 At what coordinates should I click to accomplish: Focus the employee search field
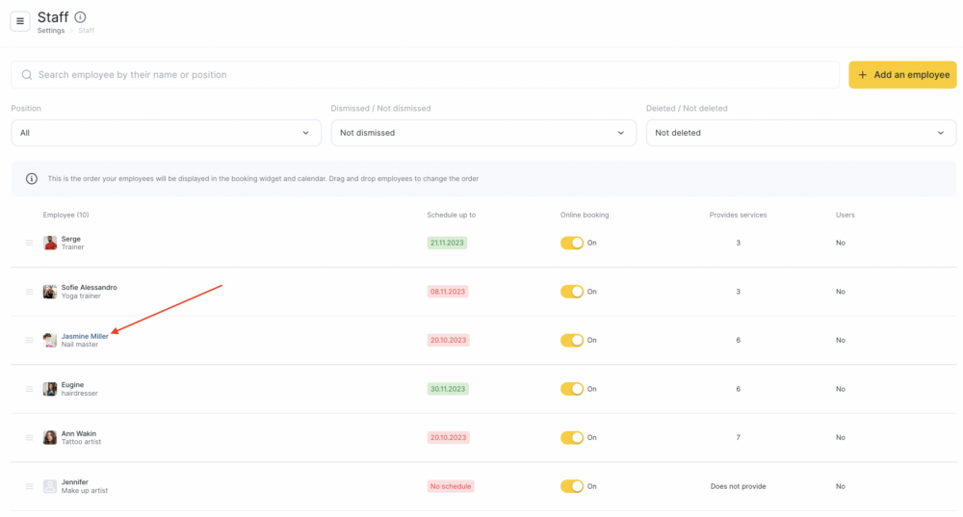point(425,75)
